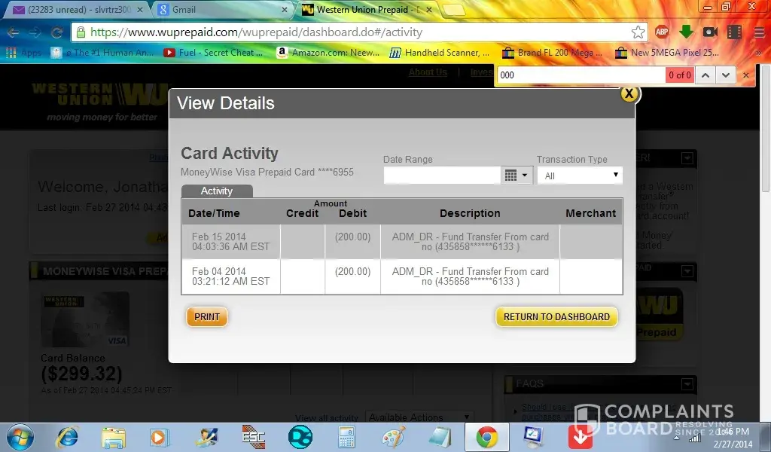Click the Description column header
Screen dimensions: 771x452
(470, 213)
